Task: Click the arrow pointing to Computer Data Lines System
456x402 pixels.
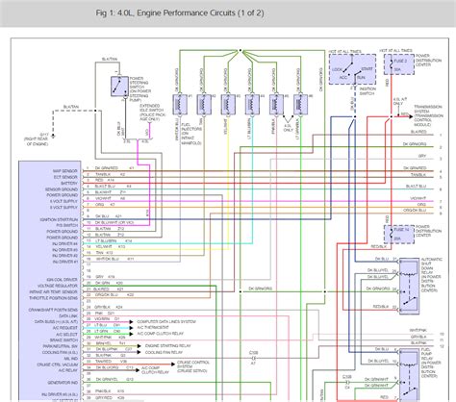Action: pyautogui.click(x=131, y=321)
